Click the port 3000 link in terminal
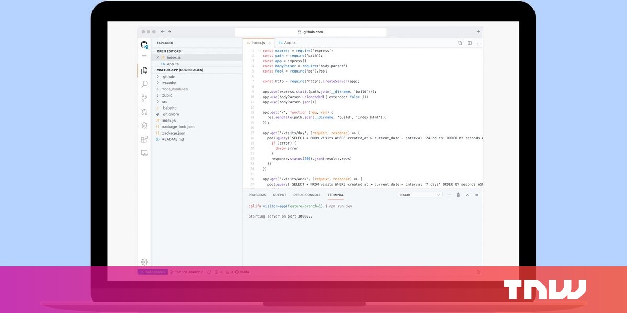This screenshot has height=313, width=627. pos(296,216)
